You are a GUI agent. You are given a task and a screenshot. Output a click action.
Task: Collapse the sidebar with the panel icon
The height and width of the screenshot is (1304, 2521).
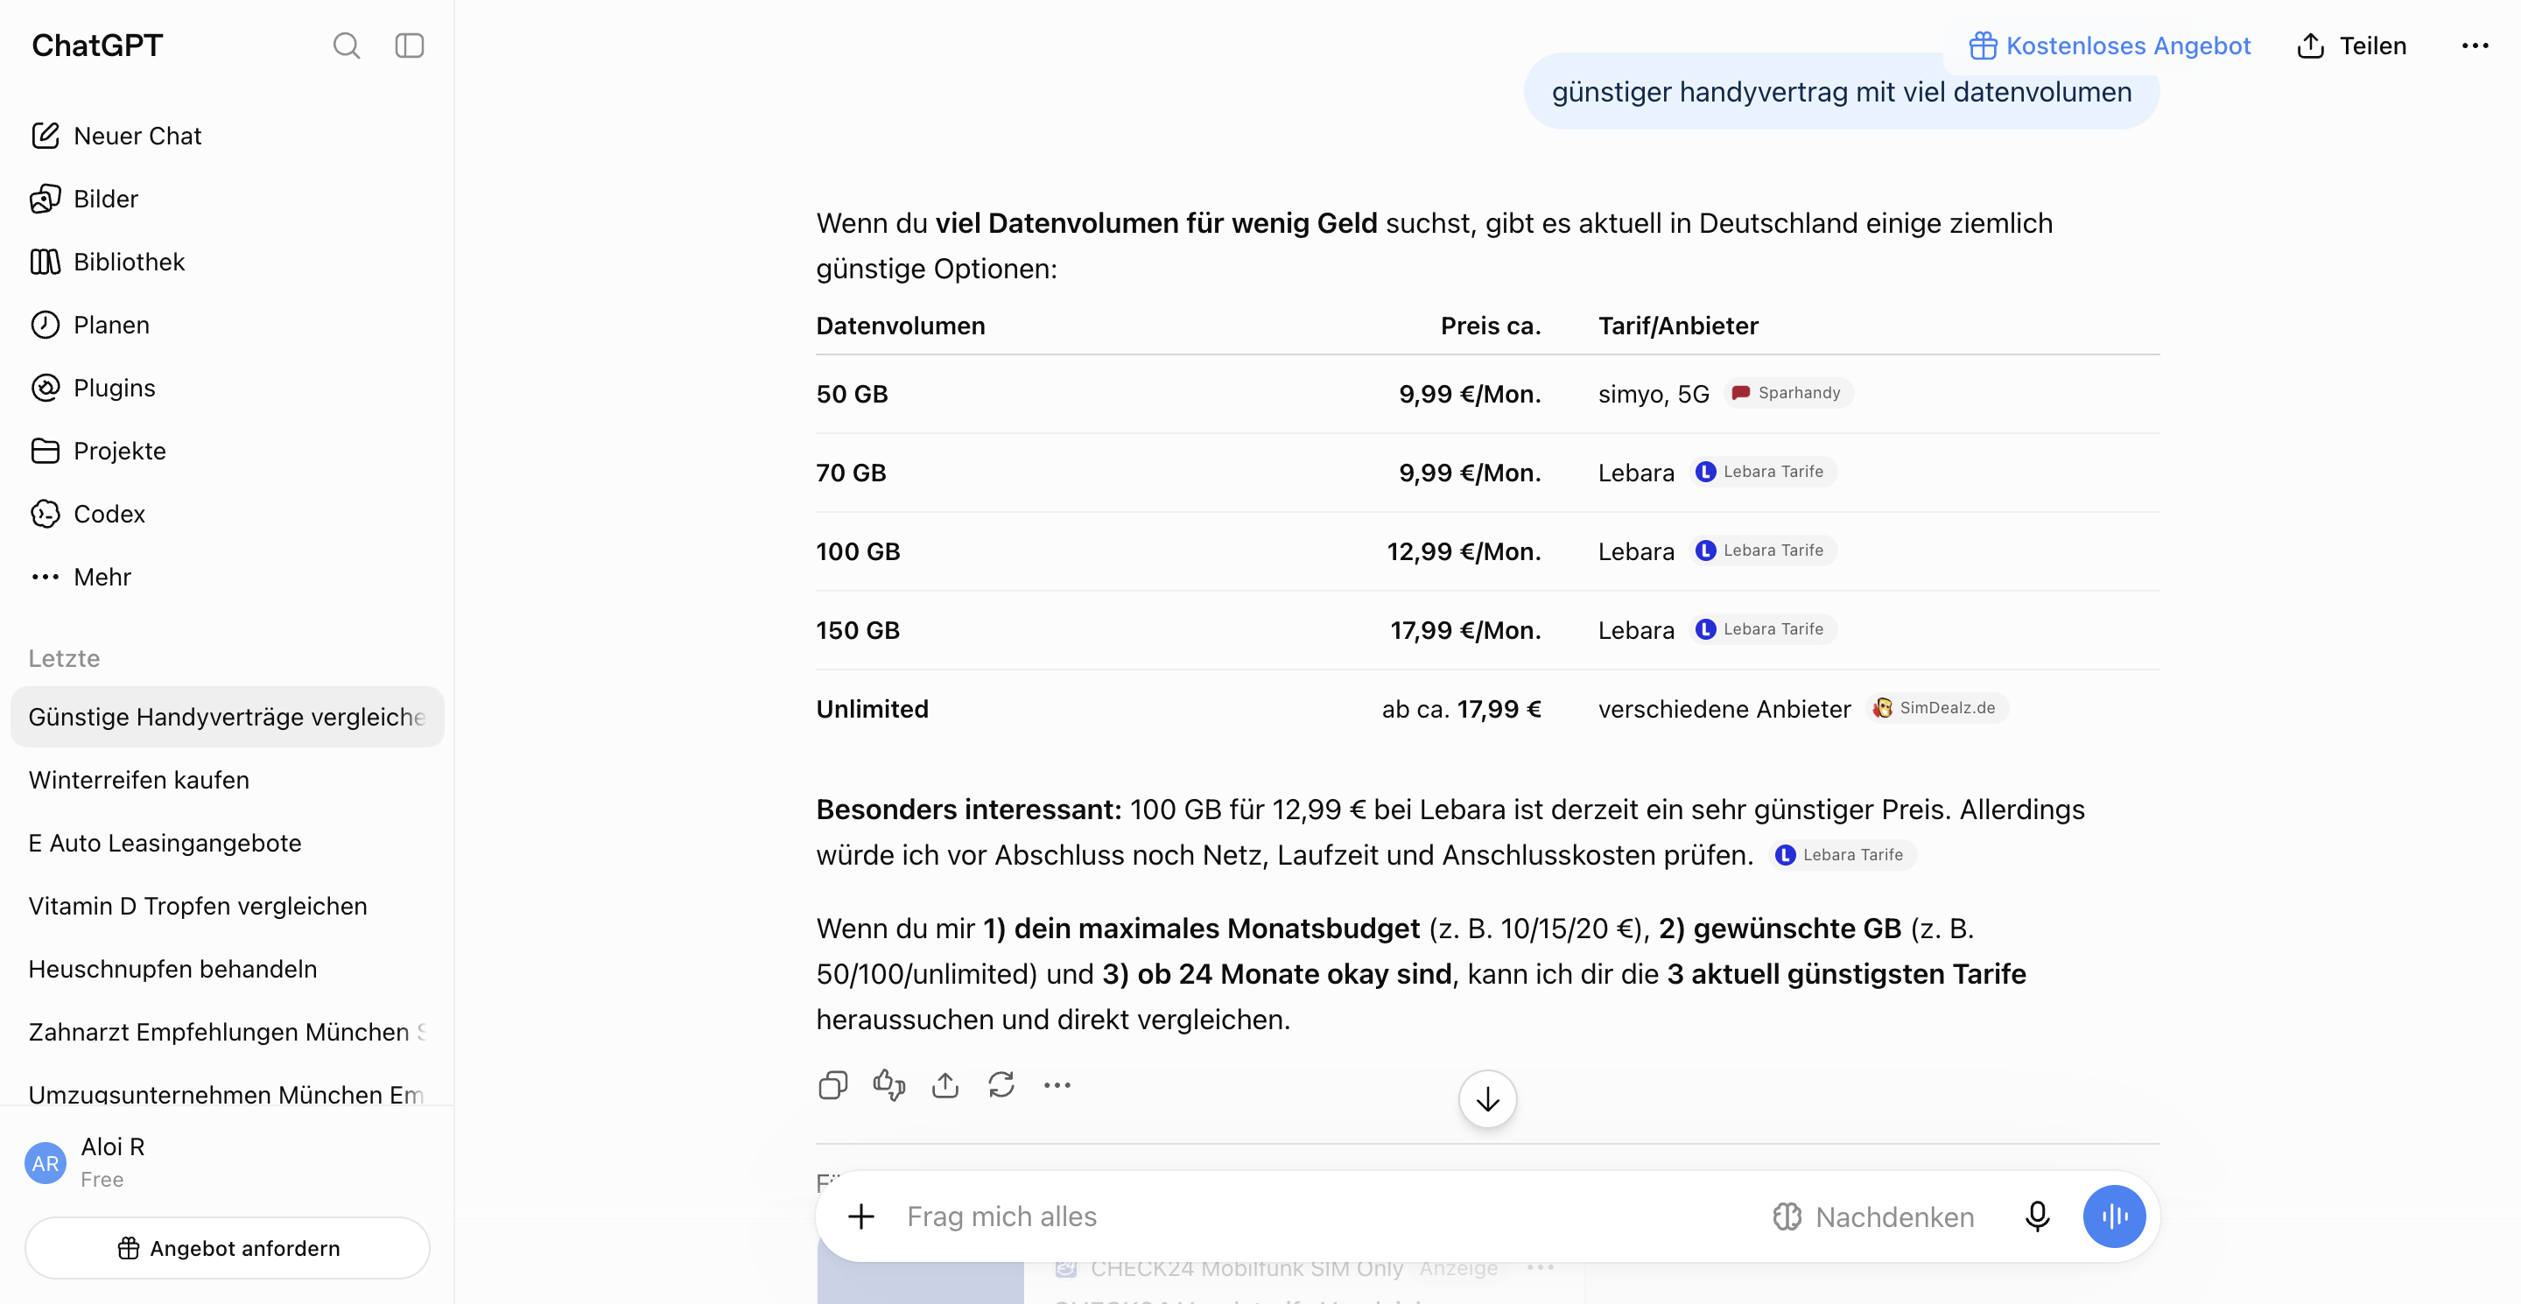tap(409, 46)
